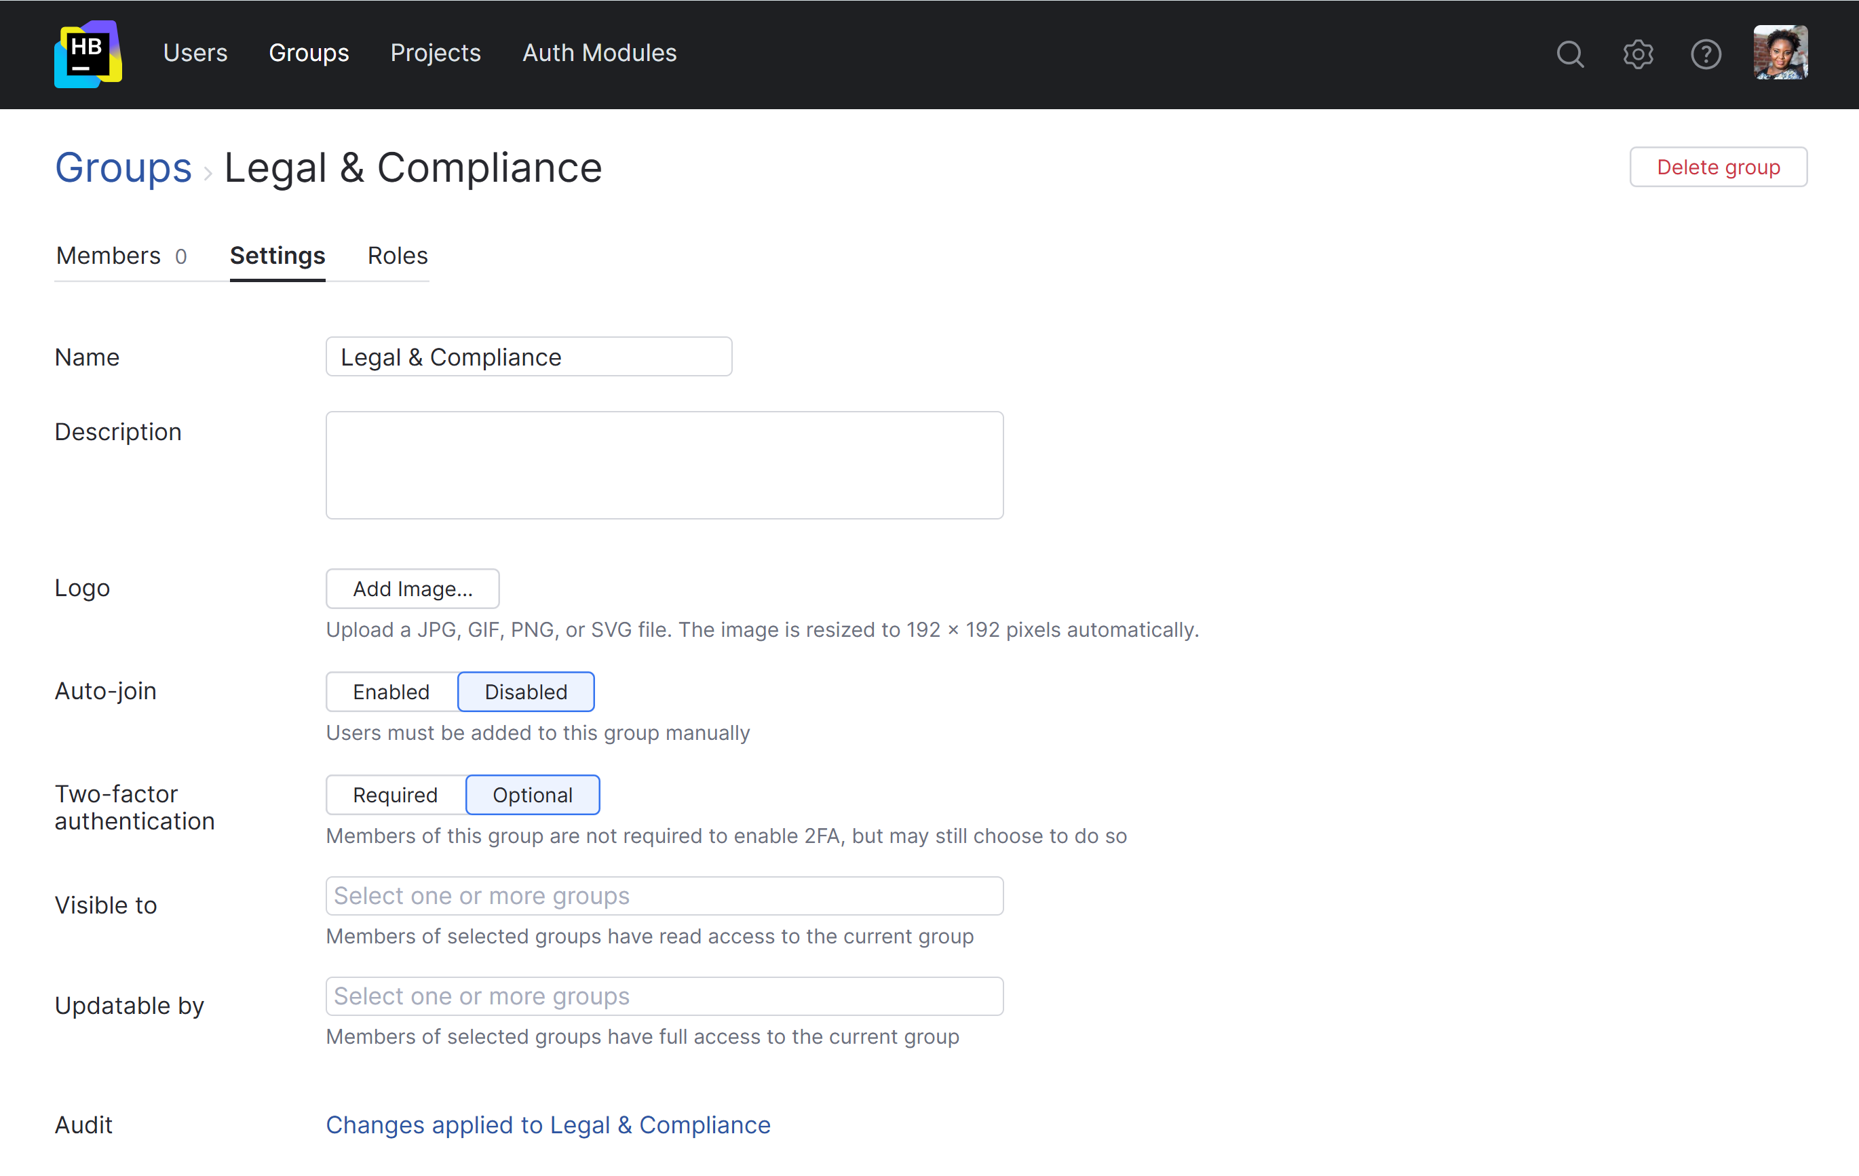The height and width of the screenshot is (1176, 1859).
Task: Open the search magnifier icon
Action: (x=1569, y=54)
